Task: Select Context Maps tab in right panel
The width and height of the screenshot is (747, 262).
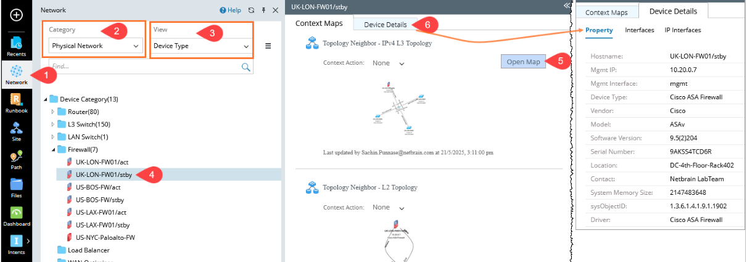Action: tap(606, 12)
